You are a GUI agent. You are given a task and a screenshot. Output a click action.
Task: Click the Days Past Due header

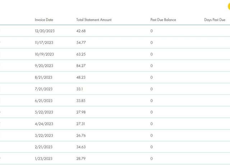pyautogui.click(x=215, y=20)
